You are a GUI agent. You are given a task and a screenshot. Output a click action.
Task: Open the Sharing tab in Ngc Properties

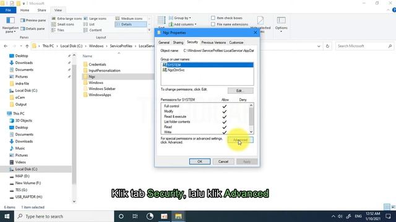[178, 43]
